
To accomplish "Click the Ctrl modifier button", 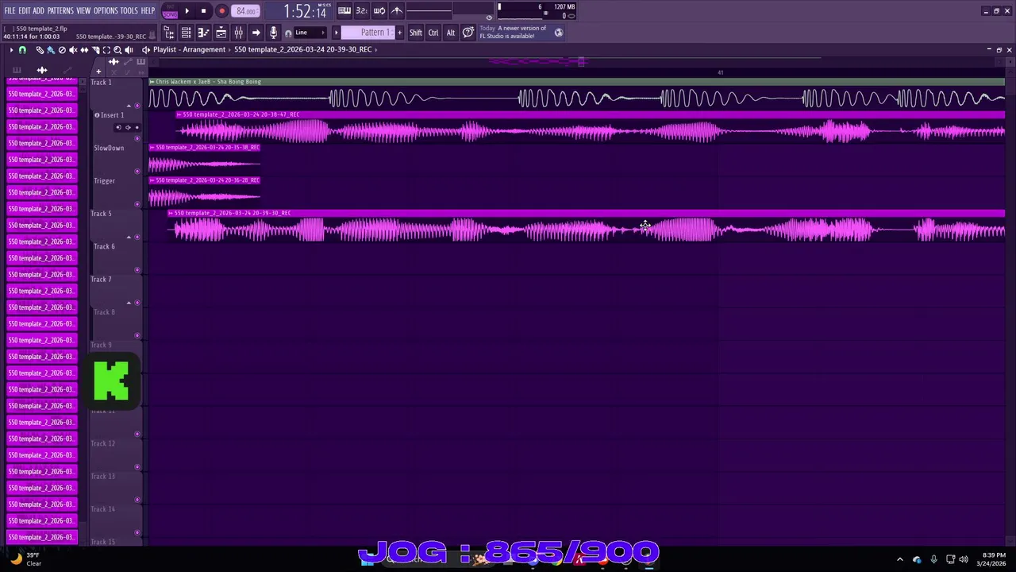I will 433,33.
